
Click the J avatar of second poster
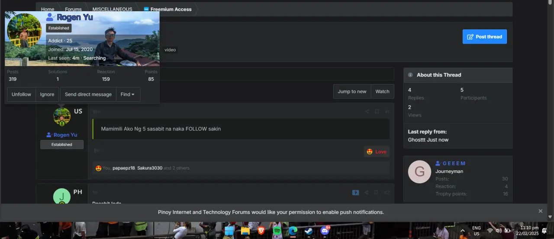[62, 197]
